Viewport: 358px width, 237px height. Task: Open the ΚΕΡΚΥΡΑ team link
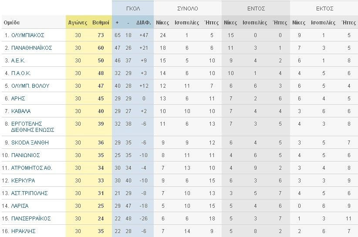click(23, 180)
